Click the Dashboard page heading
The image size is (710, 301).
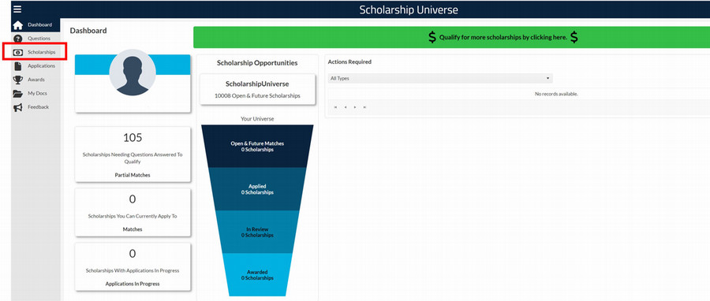[x=88, y=31]
